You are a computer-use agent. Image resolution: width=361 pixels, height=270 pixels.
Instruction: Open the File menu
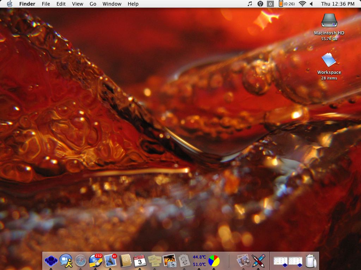(46, 4)
